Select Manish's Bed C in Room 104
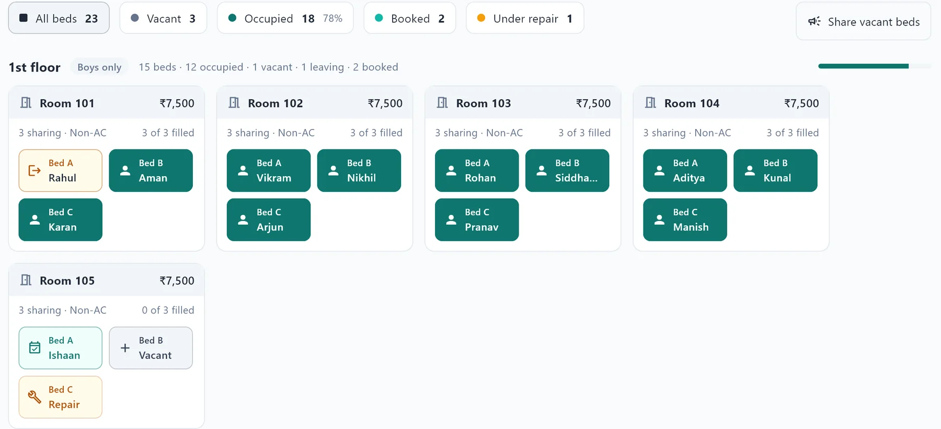 (x=685, y=219)
